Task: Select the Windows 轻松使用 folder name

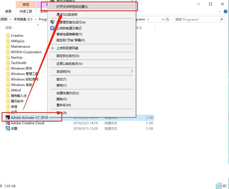Action: pos(24,79)
